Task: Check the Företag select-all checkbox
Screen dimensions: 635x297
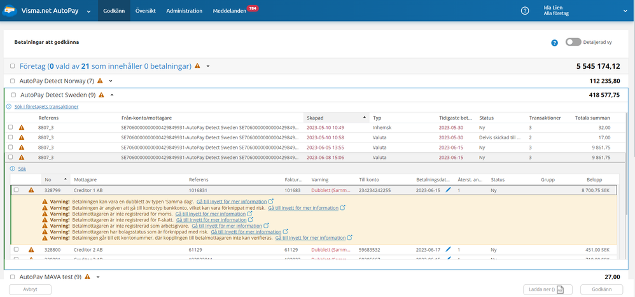Action: (x=13, y=66)
